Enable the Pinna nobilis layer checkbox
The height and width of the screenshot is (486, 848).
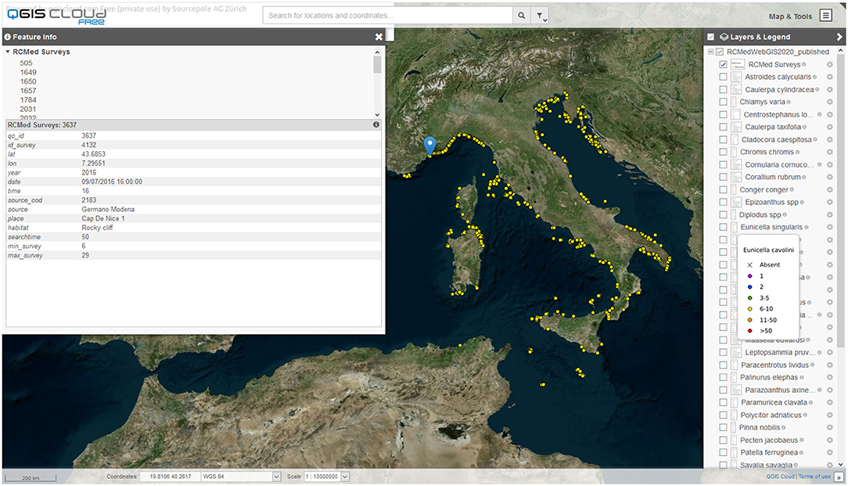pos(723,427)
